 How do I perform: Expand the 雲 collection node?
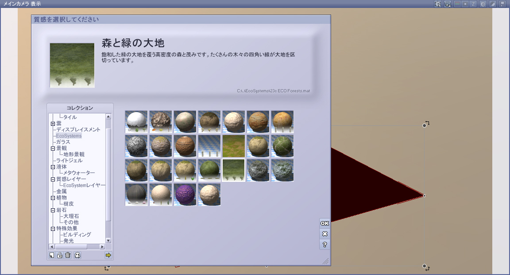pos(53,124)
